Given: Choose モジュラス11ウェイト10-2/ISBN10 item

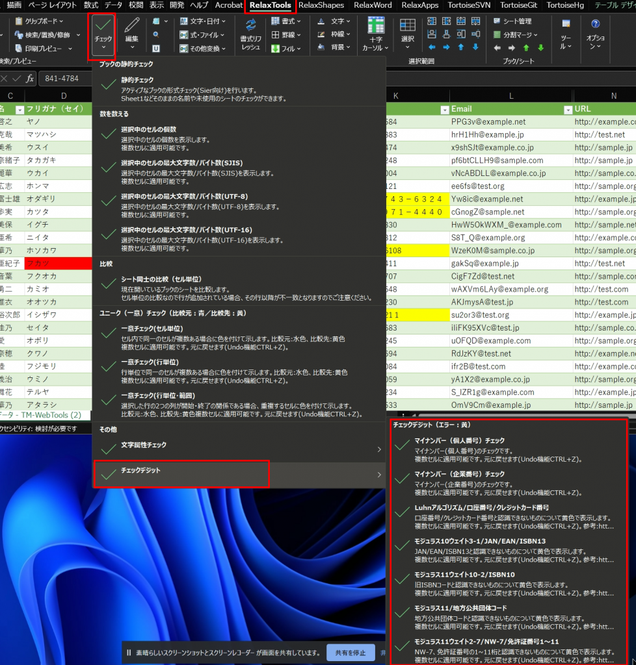Looking at the screenshot, I should 508,584.
